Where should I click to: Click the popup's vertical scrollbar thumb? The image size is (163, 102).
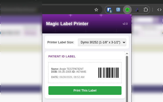click(x=127, y=79)
